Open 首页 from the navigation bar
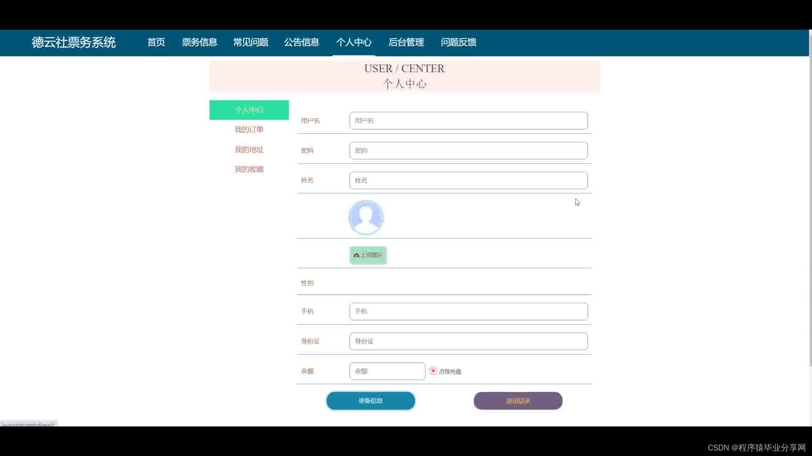Viewport: 812px width, 456px height. [156, 42]
